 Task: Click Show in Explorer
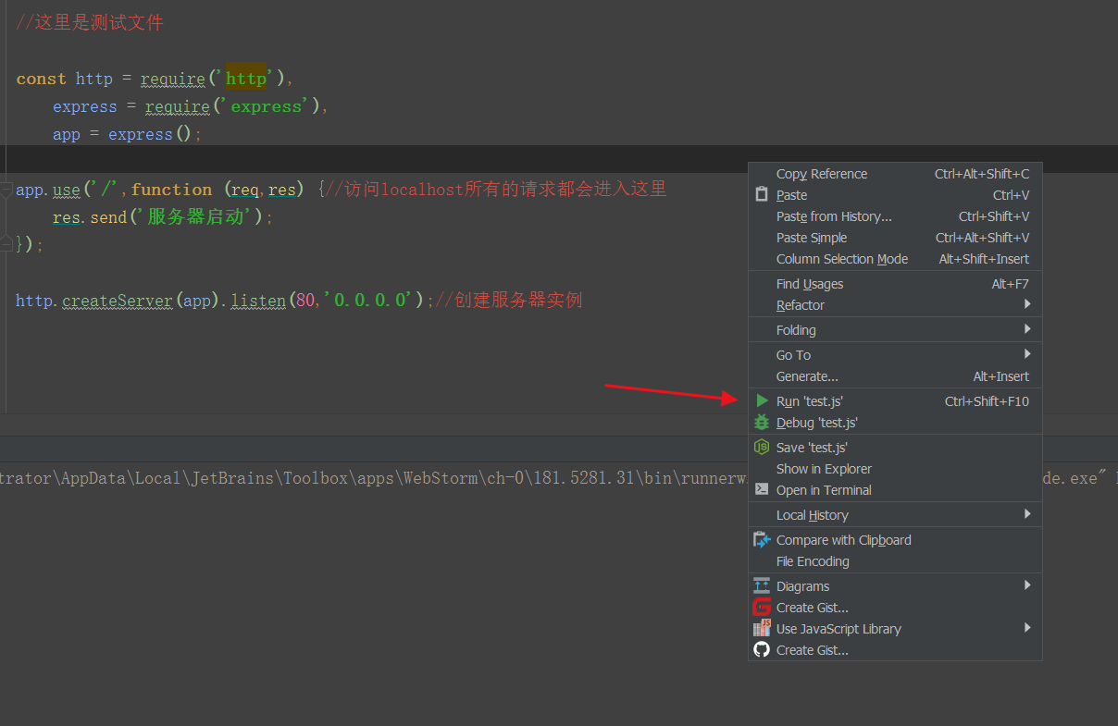[x=824, y=469]
